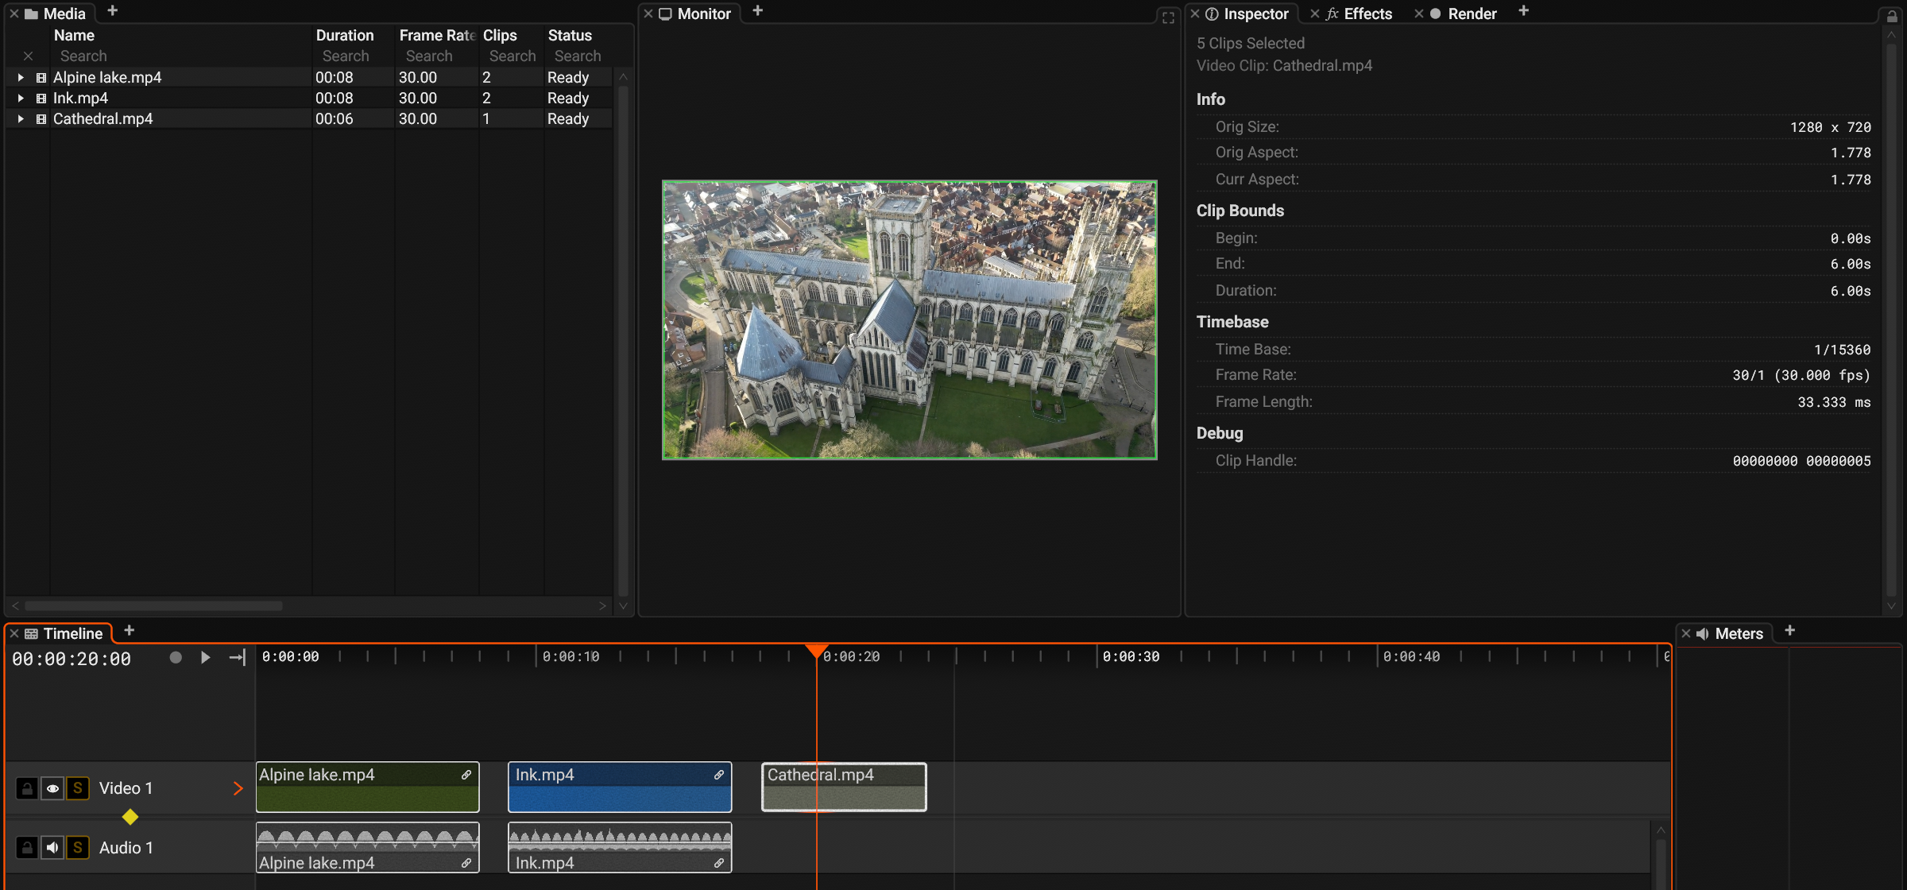The image size is (1907, 890).
Task: Expand Cathedral.mp4 media row
Action: pos(21,118)
